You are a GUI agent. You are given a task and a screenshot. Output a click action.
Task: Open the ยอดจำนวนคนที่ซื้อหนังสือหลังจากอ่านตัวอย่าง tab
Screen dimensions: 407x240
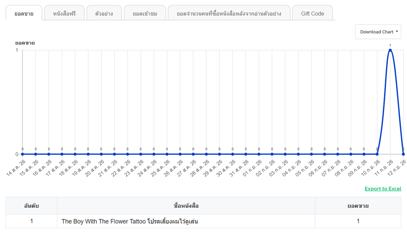pyautogui.click(x=229, y=14)
